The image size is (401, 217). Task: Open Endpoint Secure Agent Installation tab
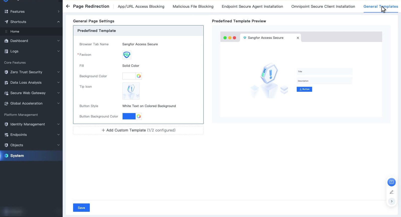point(252,7)
